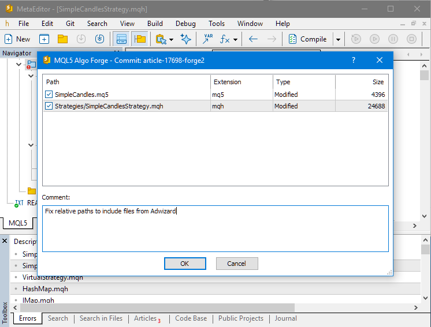Switch to the Search toolbox tab
The height and width of the screenshot is (327, 431).
coord(58,318)
